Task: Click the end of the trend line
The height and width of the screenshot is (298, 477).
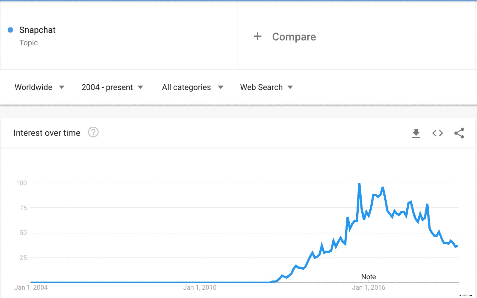Action: [x=457, y=246]
